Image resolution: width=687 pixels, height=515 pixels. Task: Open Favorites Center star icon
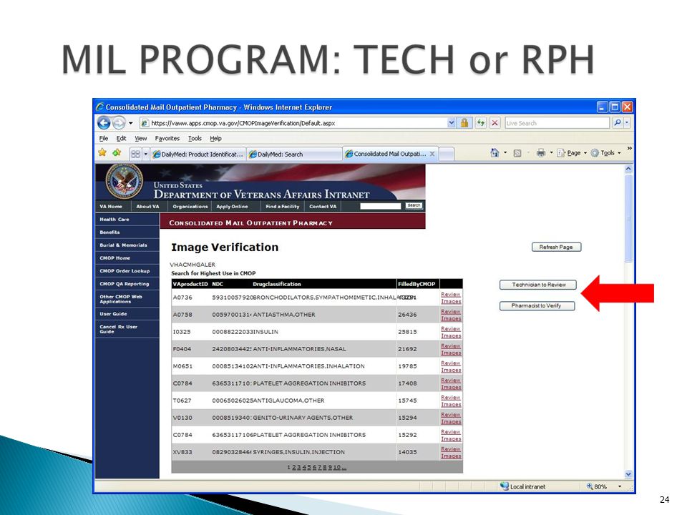[102, 153]
